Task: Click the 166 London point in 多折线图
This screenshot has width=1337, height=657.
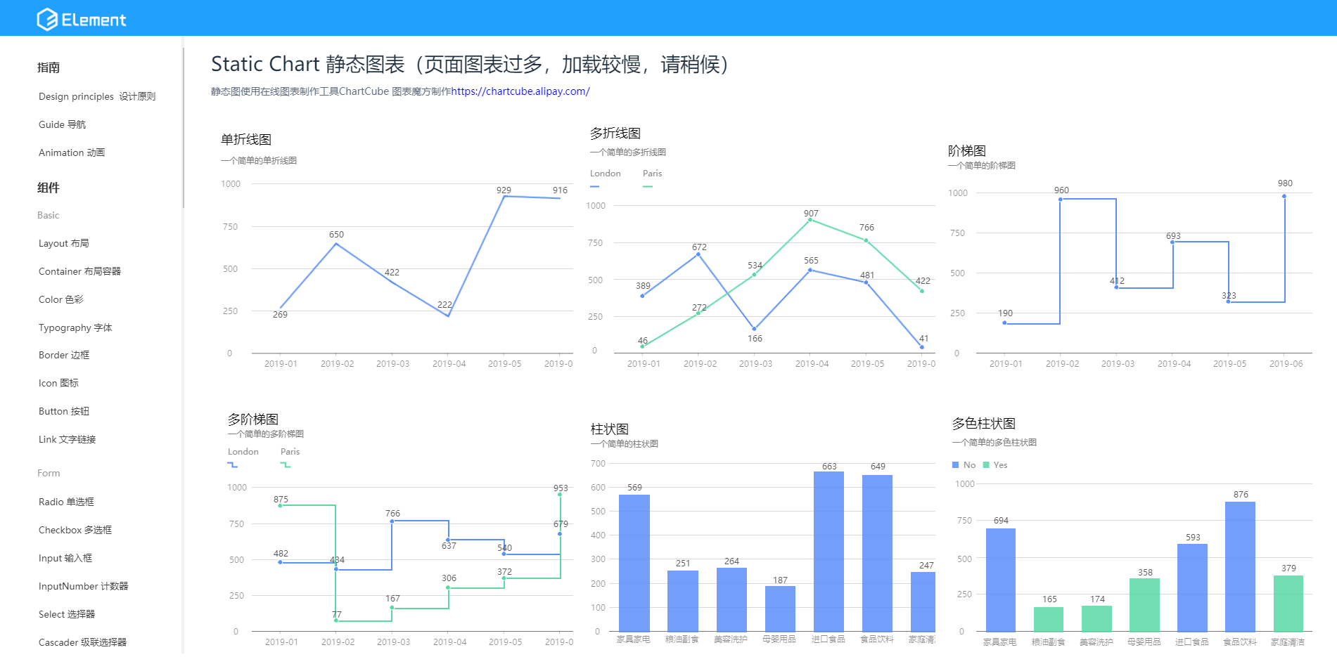Action: (755, 329)
